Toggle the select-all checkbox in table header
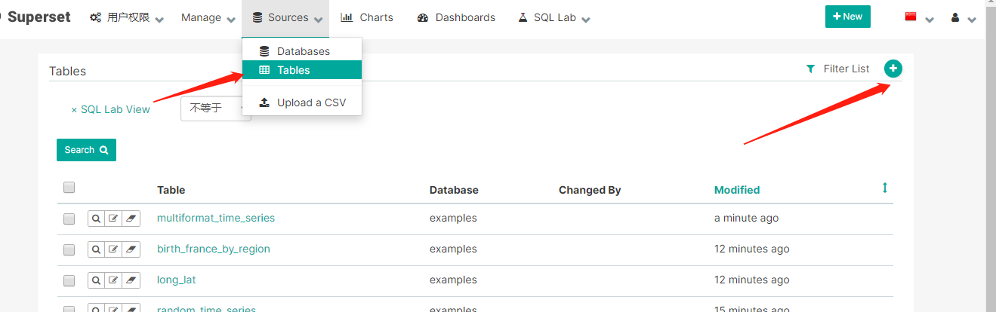This screenshot has width=996, height=312. 69,188
